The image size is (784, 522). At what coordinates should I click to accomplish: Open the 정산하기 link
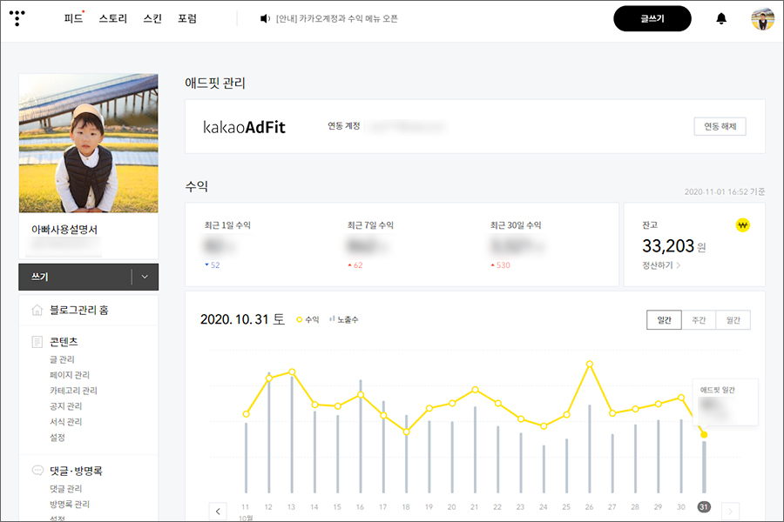point(661,265)
